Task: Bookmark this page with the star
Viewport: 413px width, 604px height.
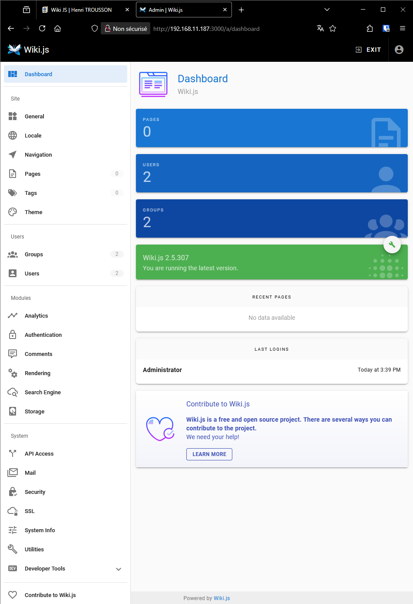Action: (333, 28)
